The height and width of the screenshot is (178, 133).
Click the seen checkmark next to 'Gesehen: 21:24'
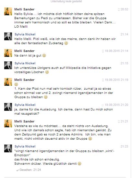click(x=18, y=170)
